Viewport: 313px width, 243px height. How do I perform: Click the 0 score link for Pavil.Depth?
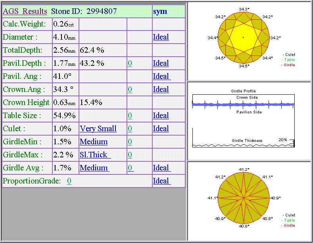coord(130,63)
